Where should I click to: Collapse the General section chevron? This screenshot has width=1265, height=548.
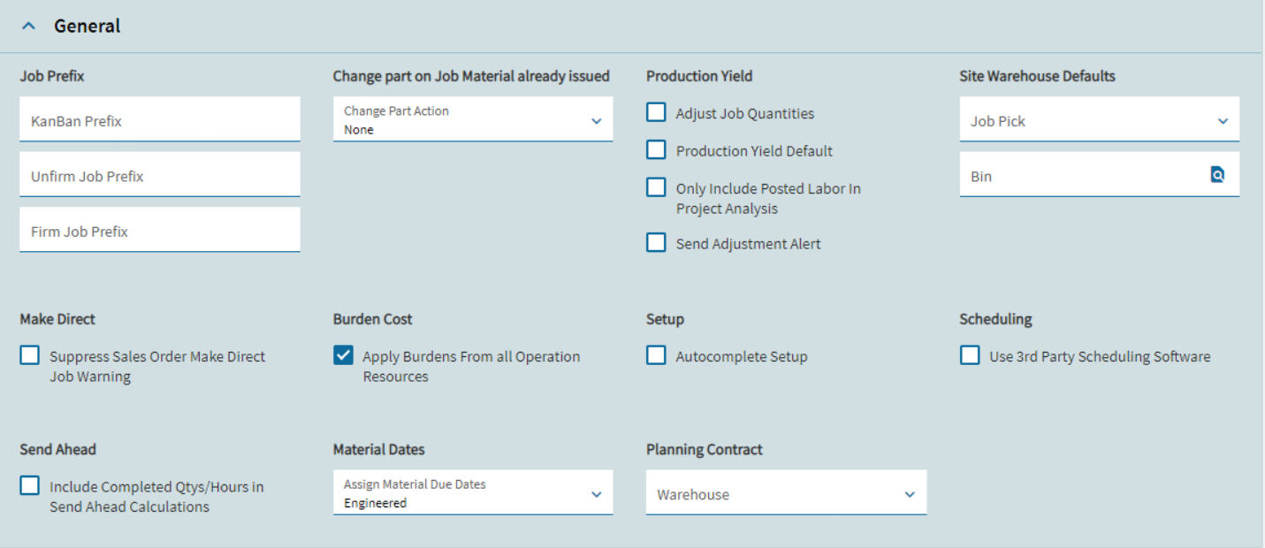point(29,27)
